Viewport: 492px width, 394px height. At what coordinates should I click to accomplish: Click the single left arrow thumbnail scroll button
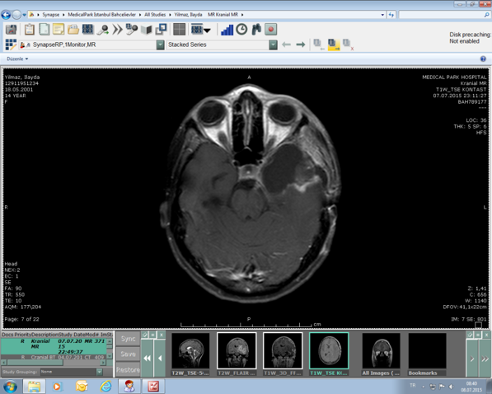click(160, 358)
